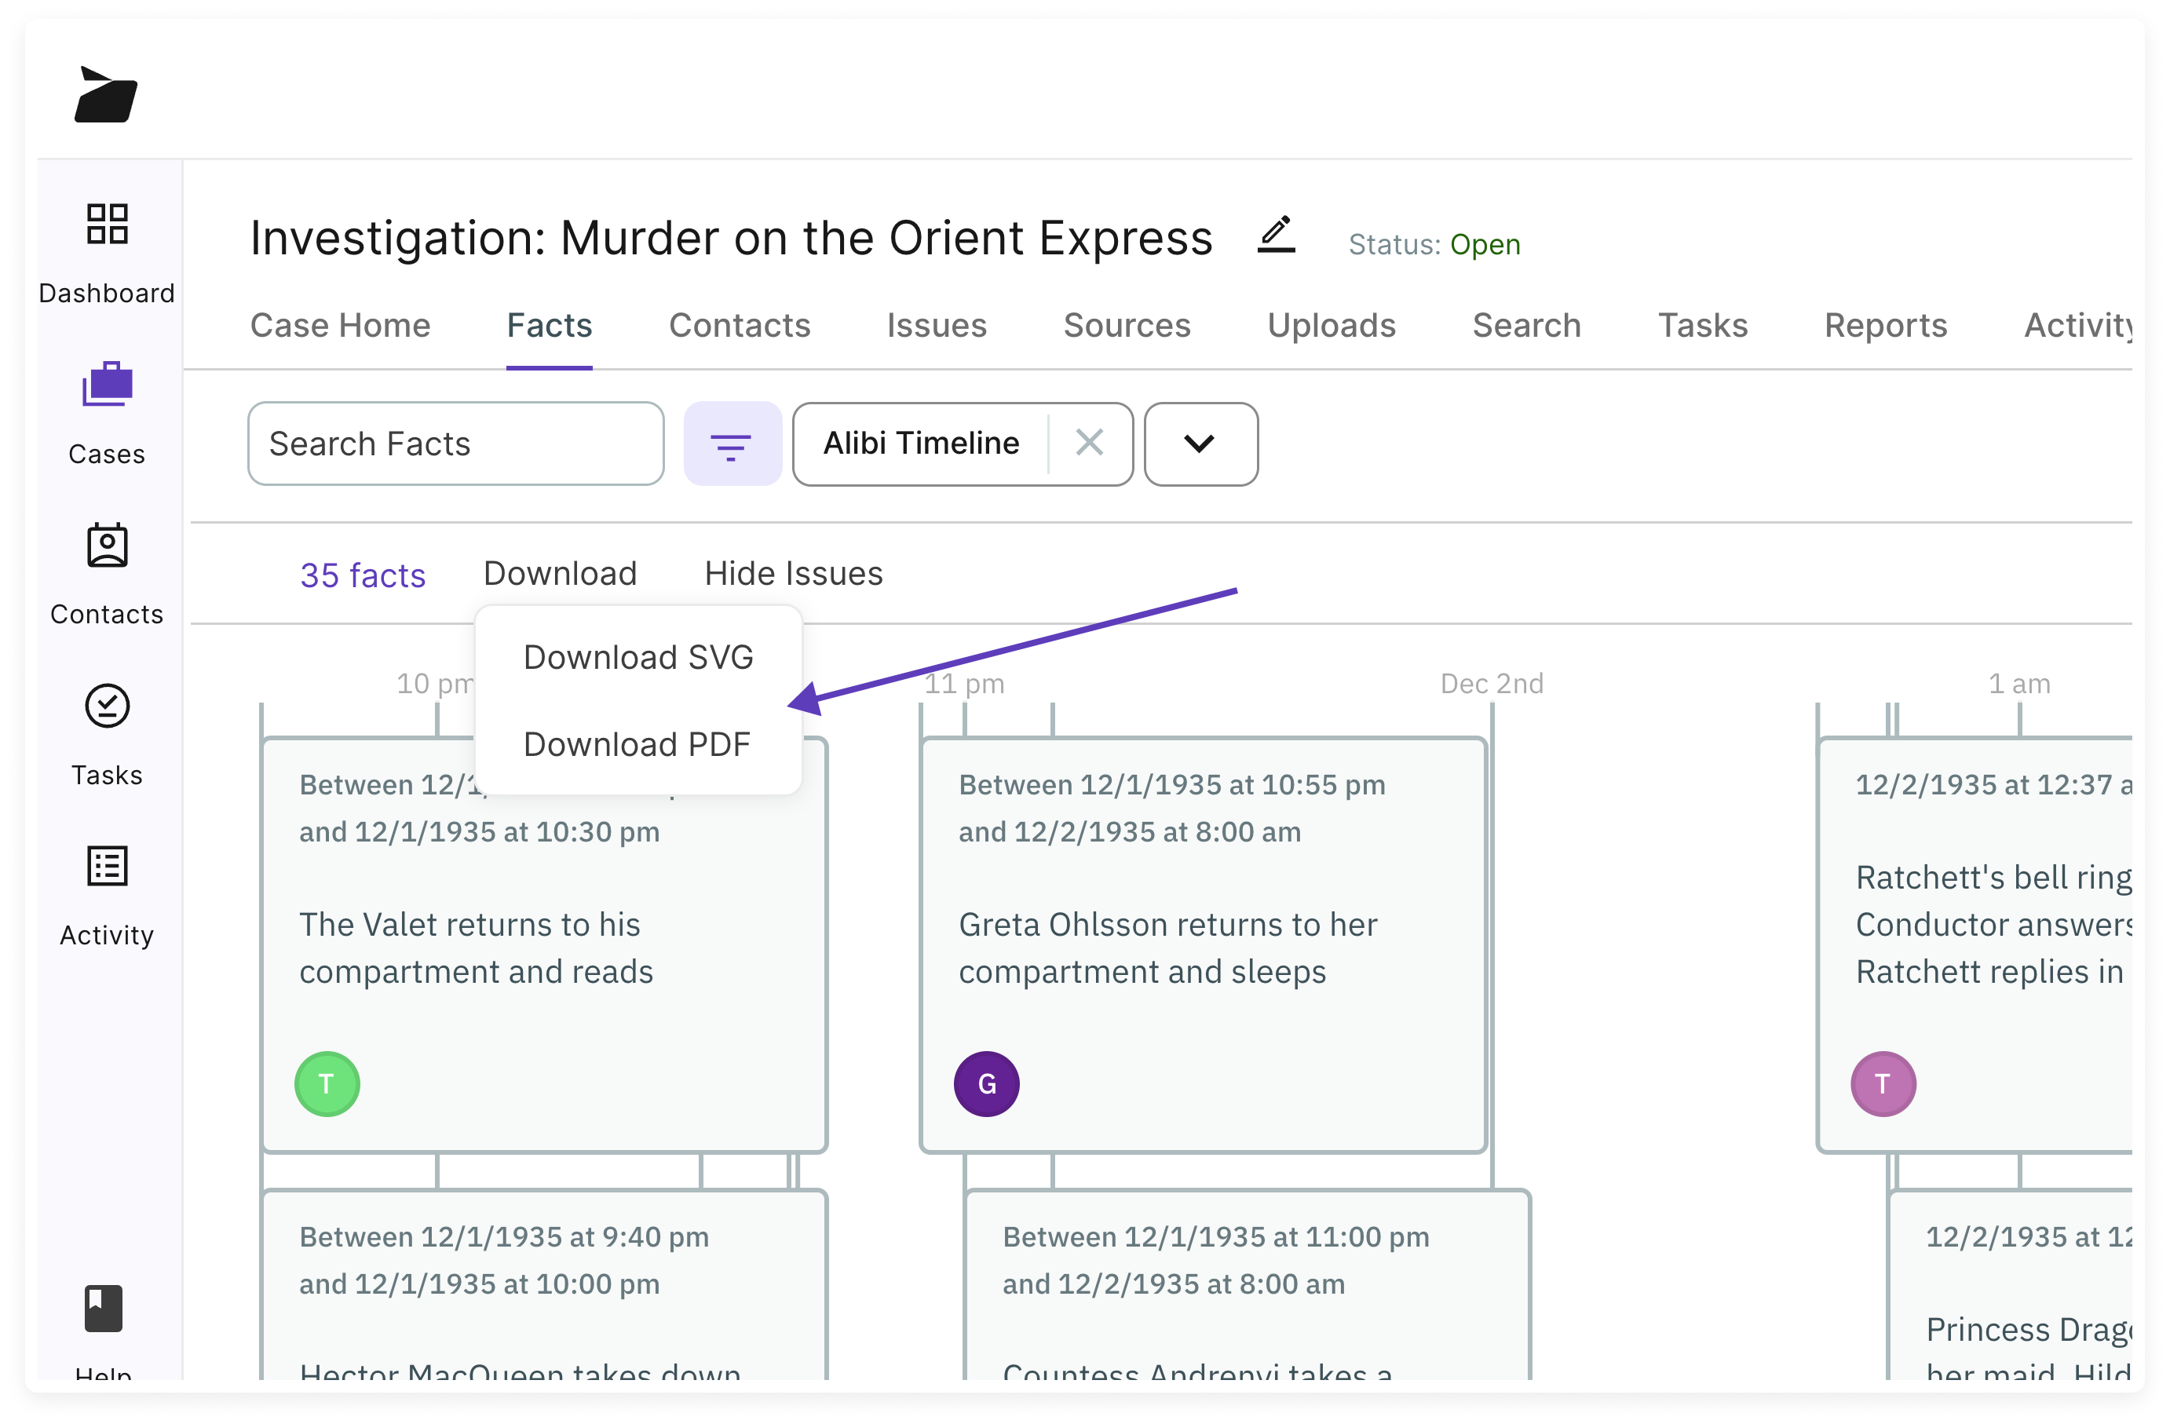The height and width of the screenshot is (1424, 2170).
Task: Click the Cases briefcase icon
Action: click(107, 385)
